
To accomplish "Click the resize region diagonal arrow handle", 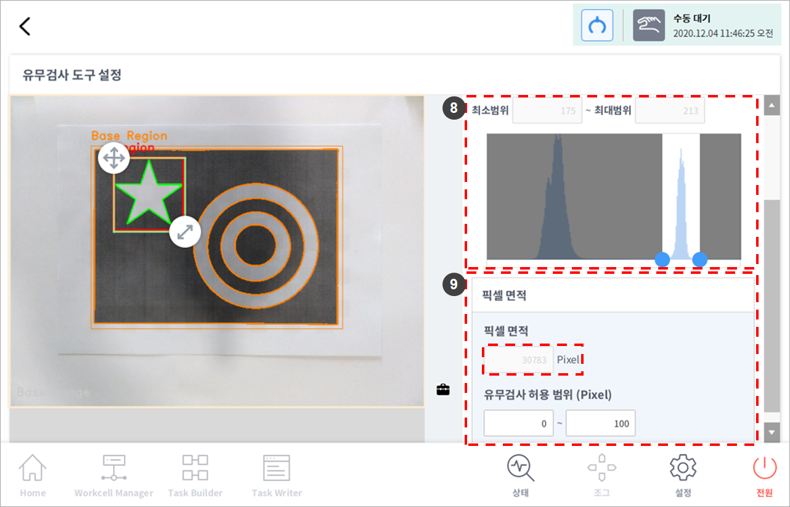I will (x=185, y=232).
